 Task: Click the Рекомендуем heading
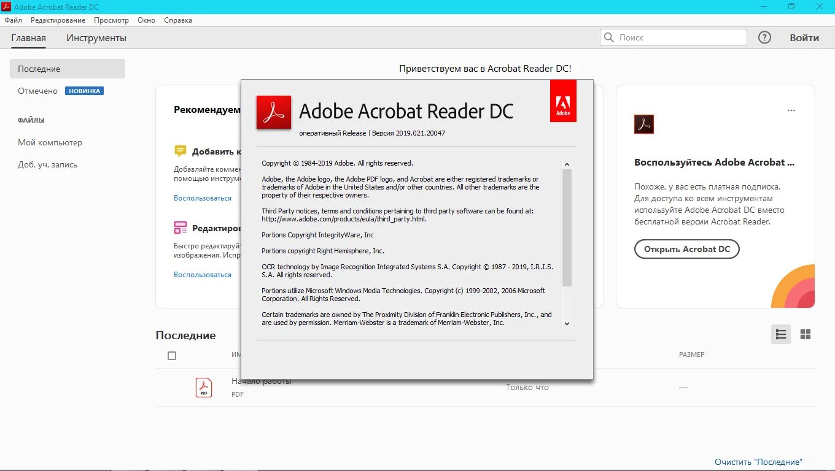click(x=207, y=110)
